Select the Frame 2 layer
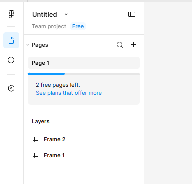 [84, 139]
